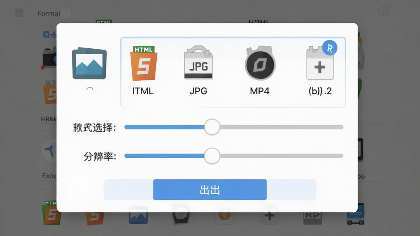
Task: Click the blue bus icon in the bottom row
Action: click(356, 214)
